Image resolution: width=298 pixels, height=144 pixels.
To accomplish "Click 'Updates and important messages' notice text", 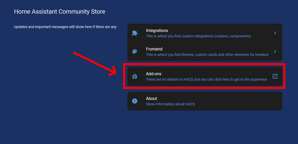I will (x=65, y=27).
